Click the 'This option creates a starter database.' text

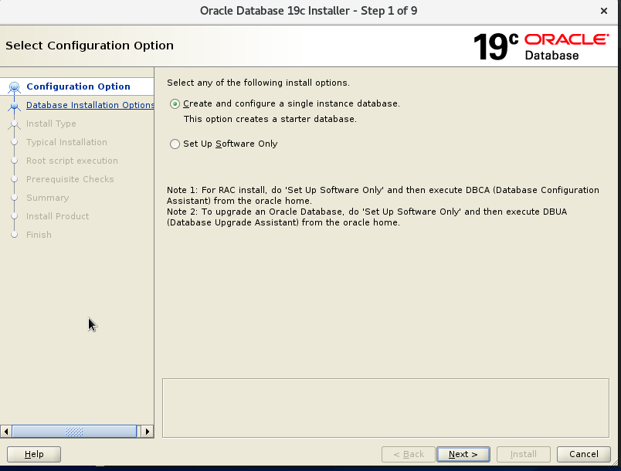(x=270, y=119)
